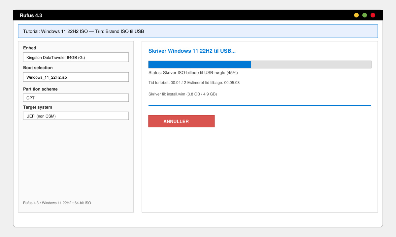
Task: Click the green maximize window dot
Action: [365, 15]
